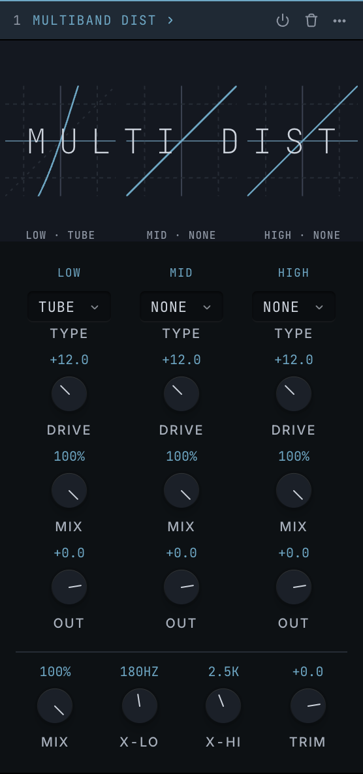Delete the effect with the trash icon
The width and height of the screenshot is (363, 774).
click(311, 20)
